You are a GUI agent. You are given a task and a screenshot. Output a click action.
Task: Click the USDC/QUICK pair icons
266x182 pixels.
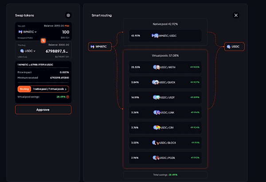click(155, 82)
